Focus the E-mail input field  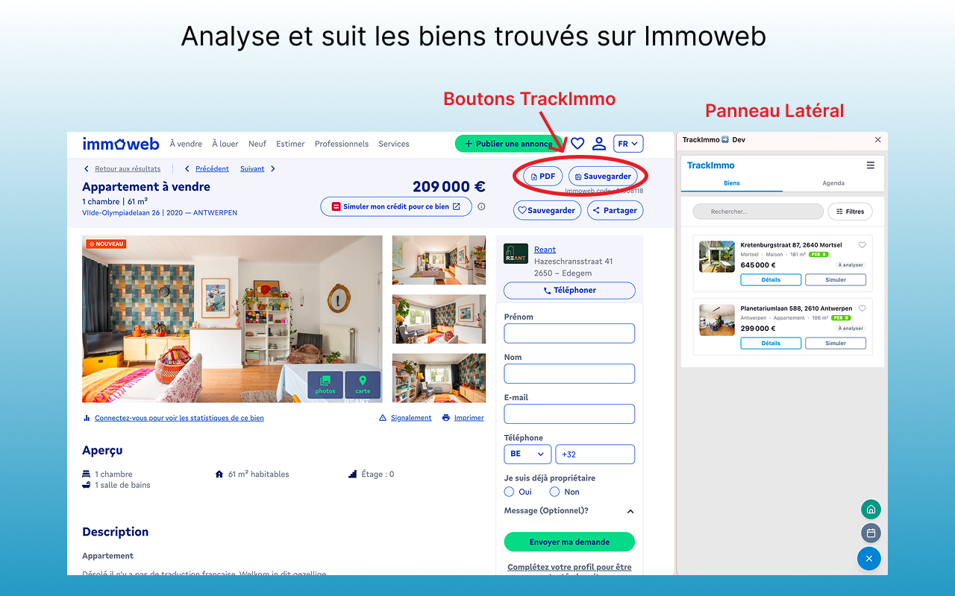pos(569,413)
